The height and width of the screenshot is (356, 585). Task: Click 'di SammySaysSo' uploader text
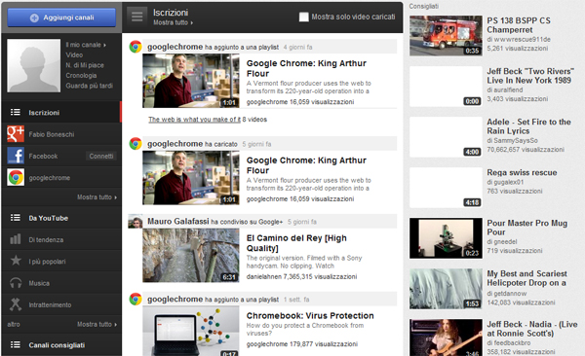tap(512, 141)
